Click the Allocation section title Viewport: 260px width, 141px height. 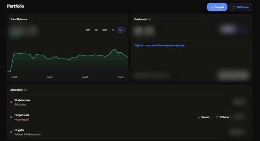coord(16,90)
